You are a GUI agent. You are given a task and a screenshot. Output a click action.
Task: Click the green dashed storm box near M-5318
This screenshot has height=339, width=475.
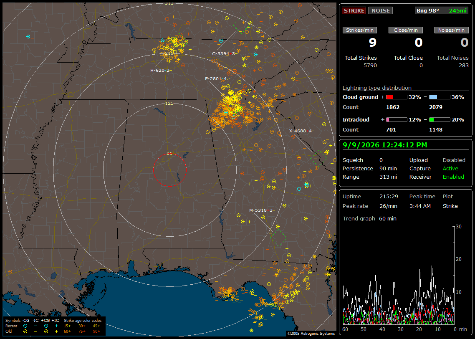[x=278, y=238]
